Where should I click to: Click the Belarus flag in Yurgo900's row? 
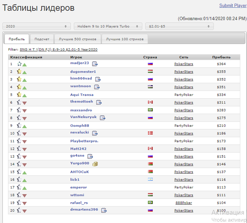[x=150, y=164]
